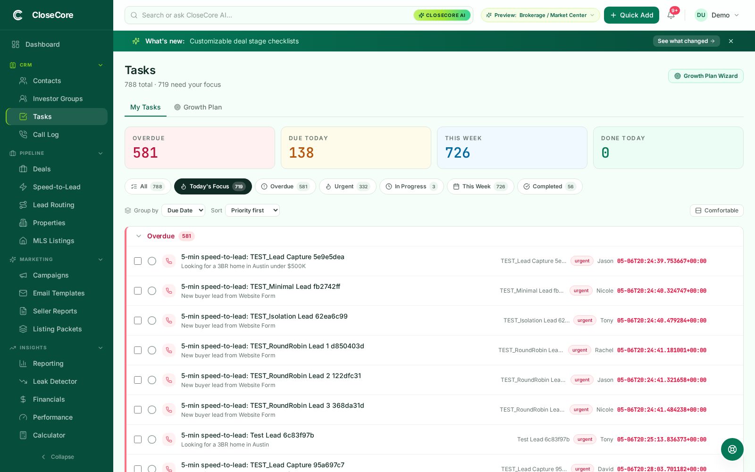Open the Leak Detector
This screenshot has height=472, width=755.
[x=57, y=381]
